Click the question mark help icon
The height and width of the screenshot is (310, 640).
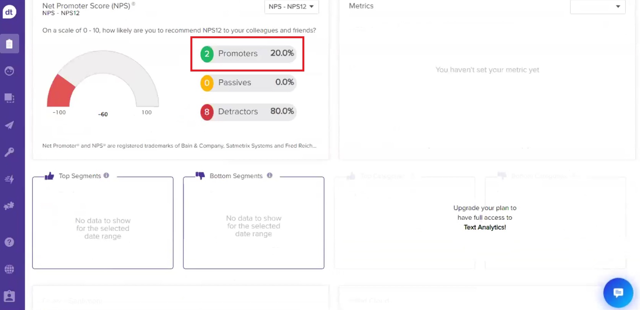pyautogui.click(x=10, y=242)
